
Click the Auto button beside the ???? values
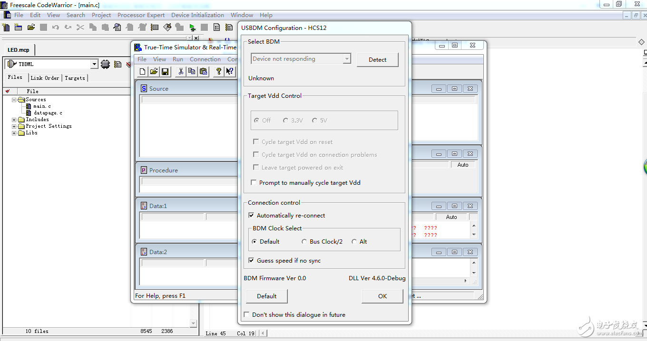pyautogui.click(x=451, y=217)
